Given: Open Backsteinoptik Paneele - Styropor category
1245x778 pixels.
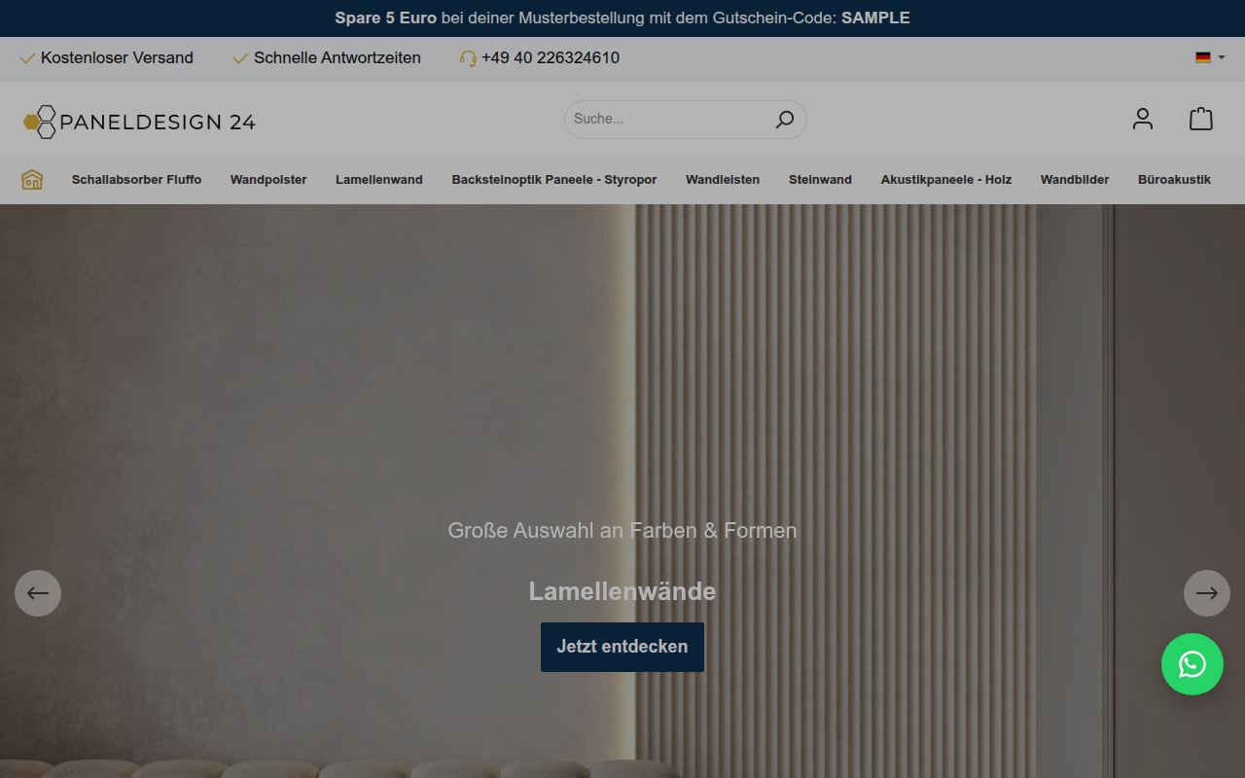Looking at the screenshot, I should click(554, 180).
